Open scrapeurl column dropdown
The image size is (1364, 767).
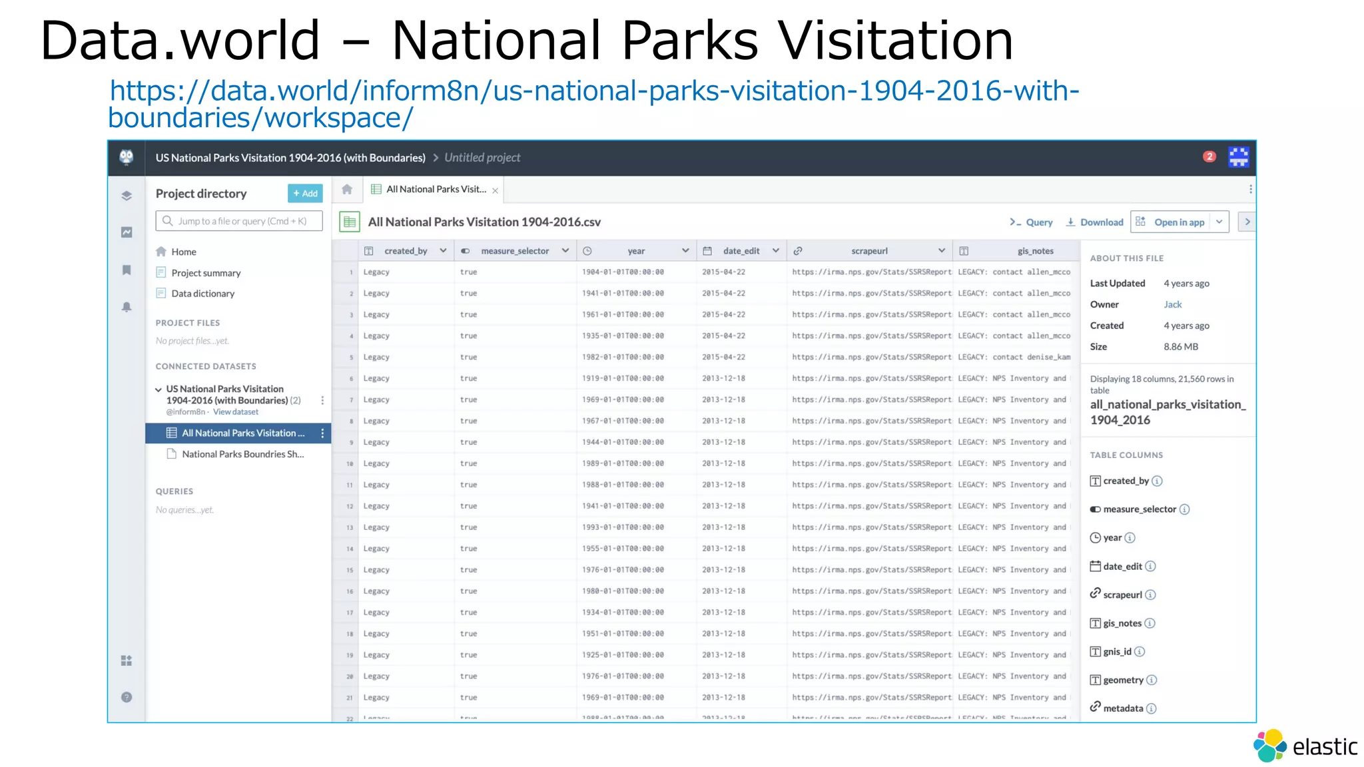942,250
